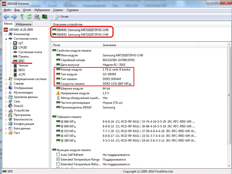Open the CPUID item in sidebar
The width and height of the screenshot is (232, 174).
[22, 48]
